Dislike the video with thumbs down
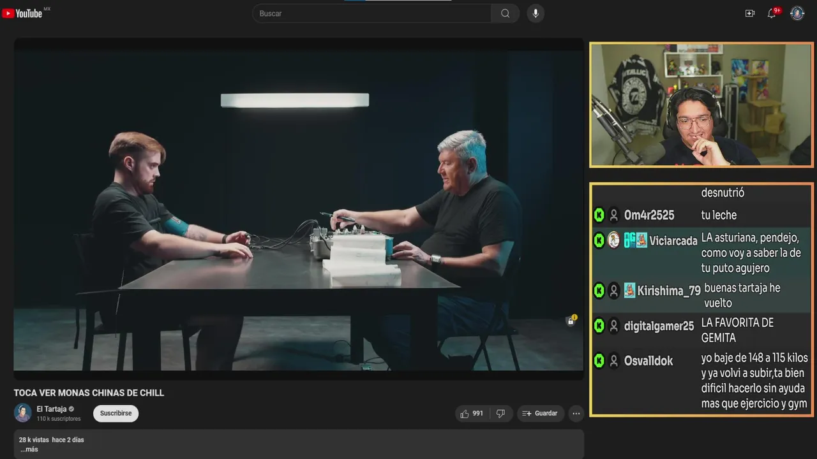Image resolution: width=817 pixels, height=459 pixels. 500,414
